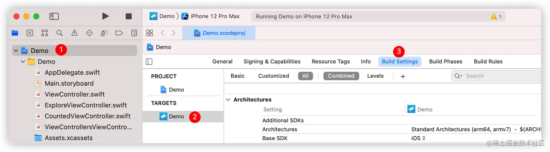Show Customized build settings

(274, 76)
